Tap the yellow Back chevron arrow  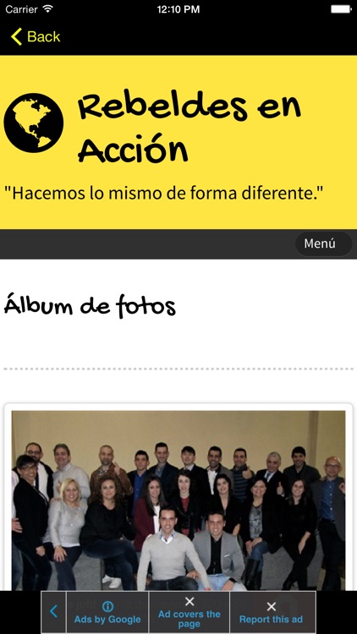[16, 36]
